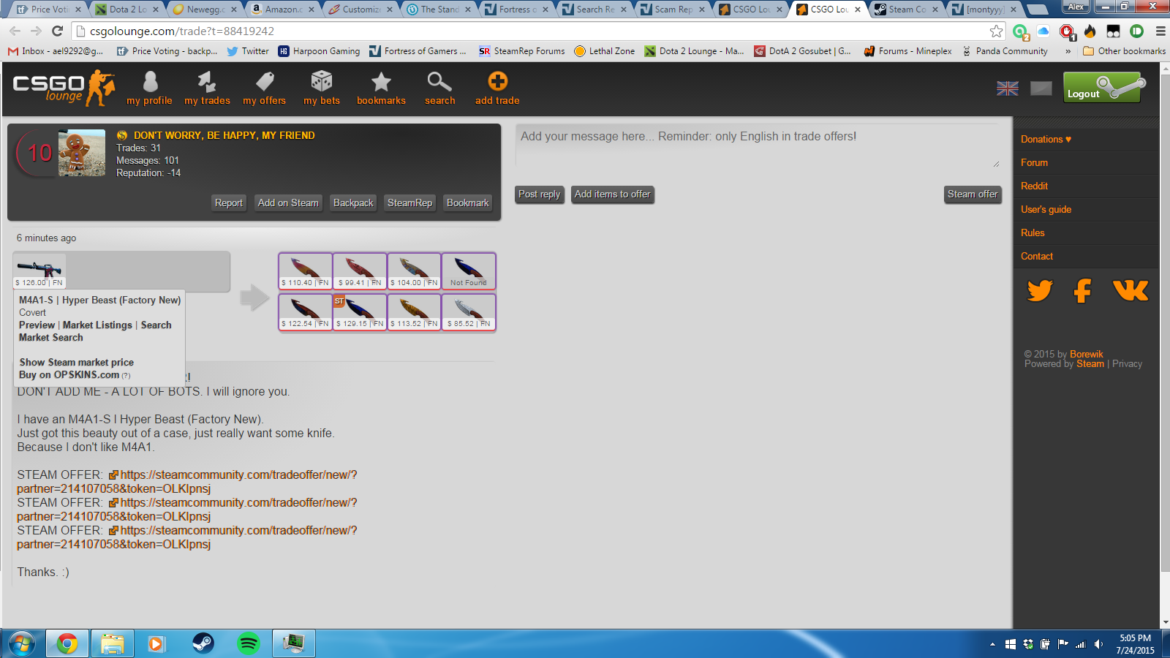Click the trade message text box
The image size is (1170, 658).
[757, 148]
